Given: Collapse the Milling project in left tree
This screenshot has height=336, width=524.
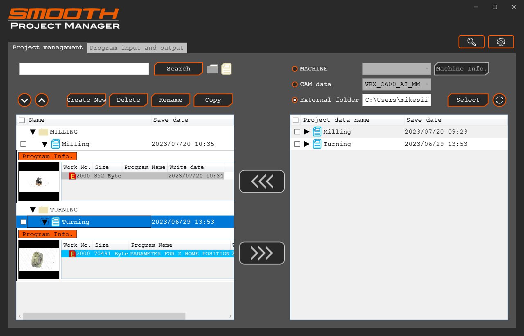Looking at the screenshot, I should click(45, 144).
